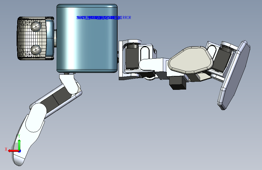Select the beige pentagonal cover plate

[191, 60]
